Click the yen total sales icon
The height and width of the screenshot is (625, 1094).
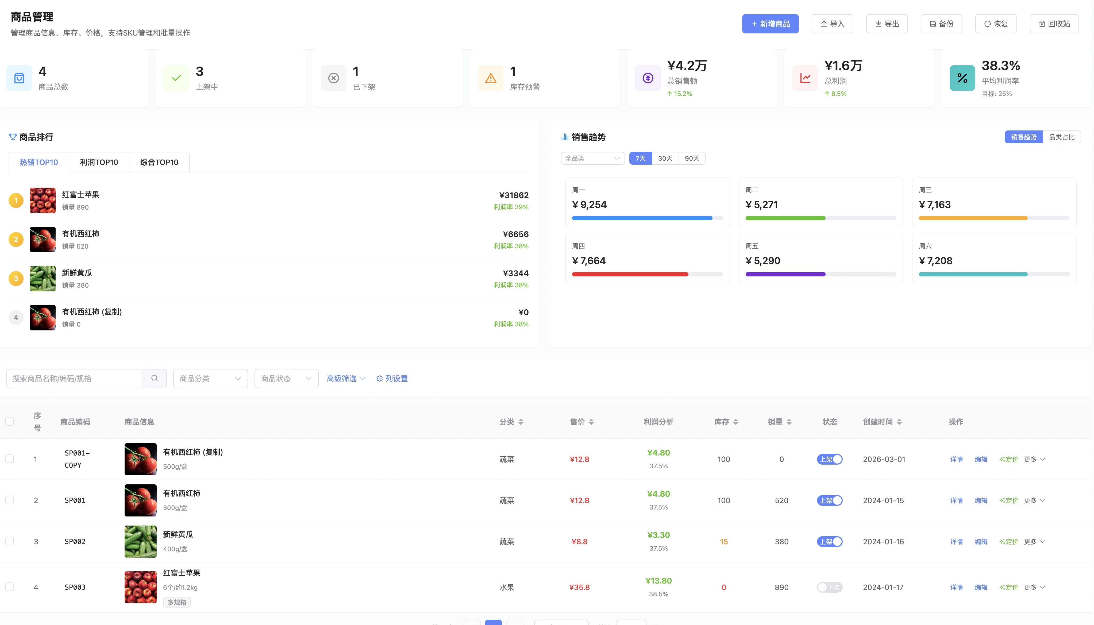(648, 78)
